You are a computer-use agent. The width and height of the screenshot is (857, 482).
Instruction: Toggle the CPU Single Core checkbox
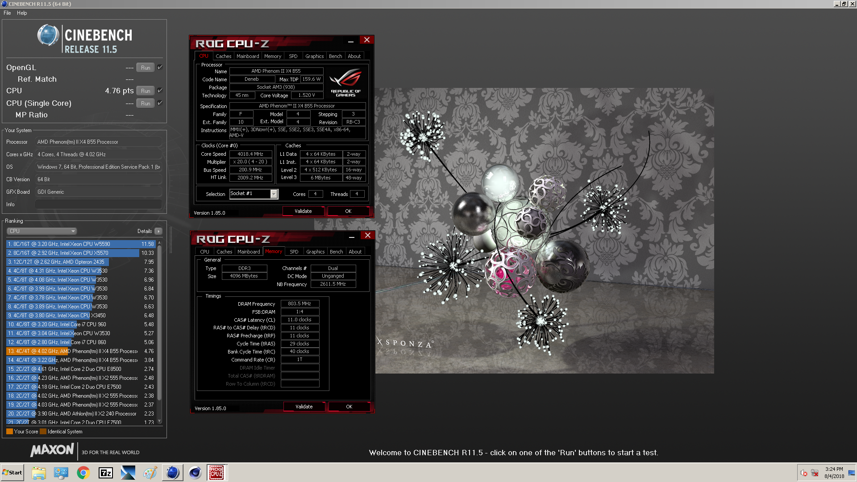click(x=160, y=103)
